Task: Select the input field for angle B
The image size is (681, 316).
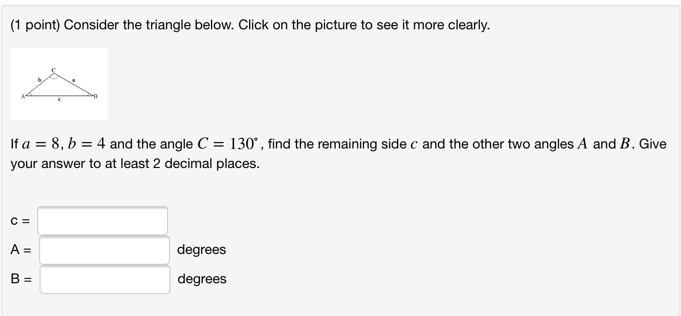Action: tap(105, 279)
